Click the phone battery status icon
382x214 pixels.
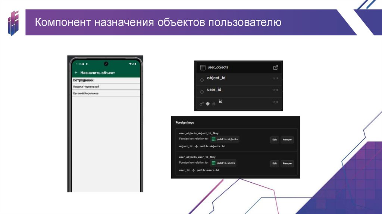(x=135, y=64)
